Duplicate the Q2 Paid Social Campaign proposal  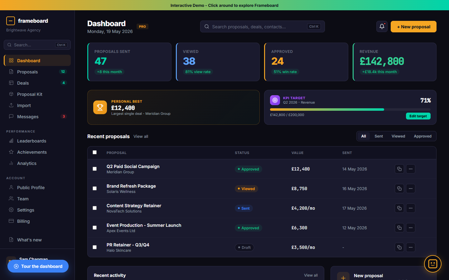(399, 169)
